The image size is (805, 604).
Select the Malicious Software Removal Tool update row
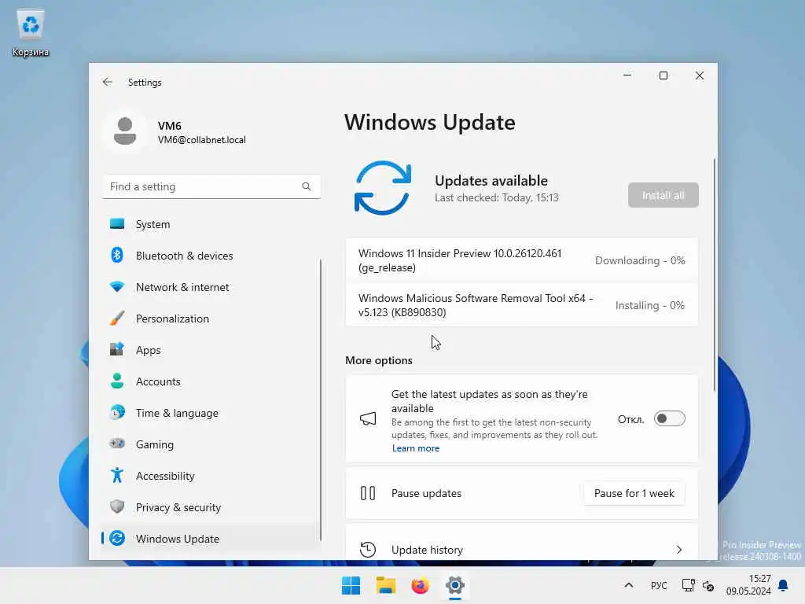coord(522,305)
